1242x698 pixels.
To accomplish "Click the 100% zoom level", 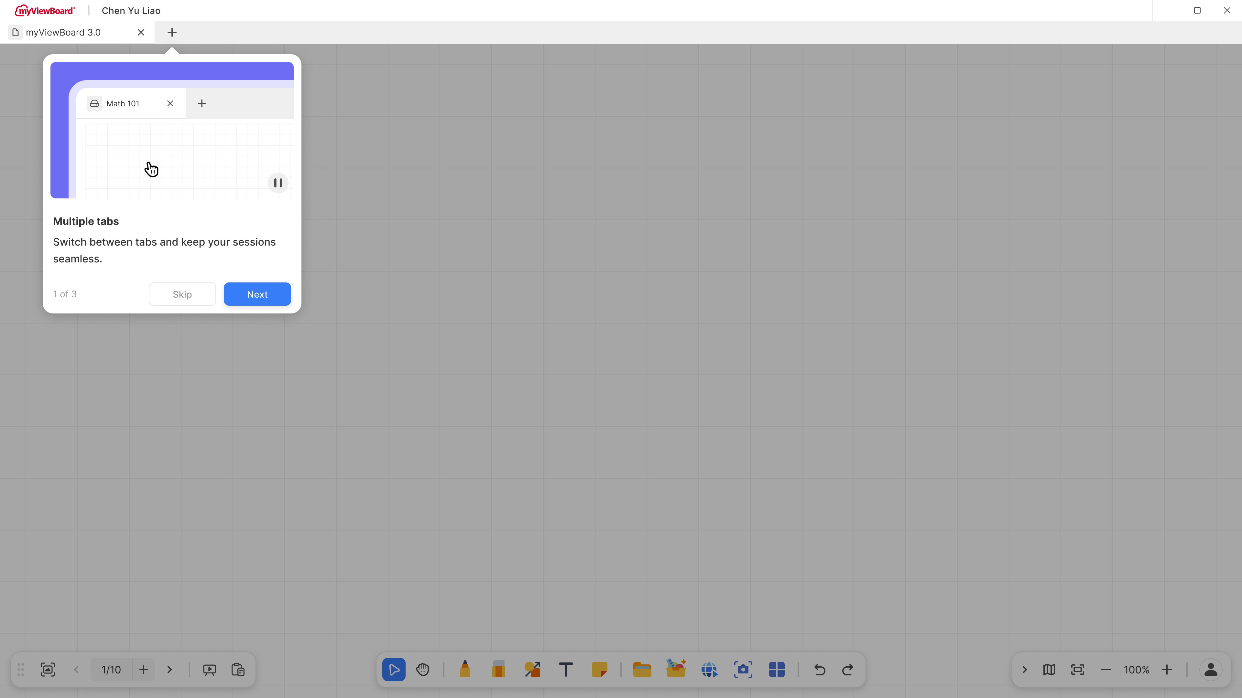I will (x=1137, y=669).
